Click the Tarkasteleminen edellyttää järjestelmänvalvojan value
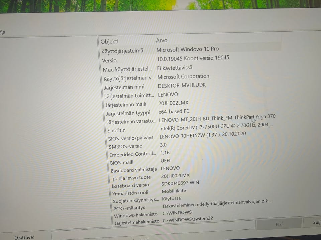This screenshot has height=240, width=321. pyautogui.click(x=216, y=204)
